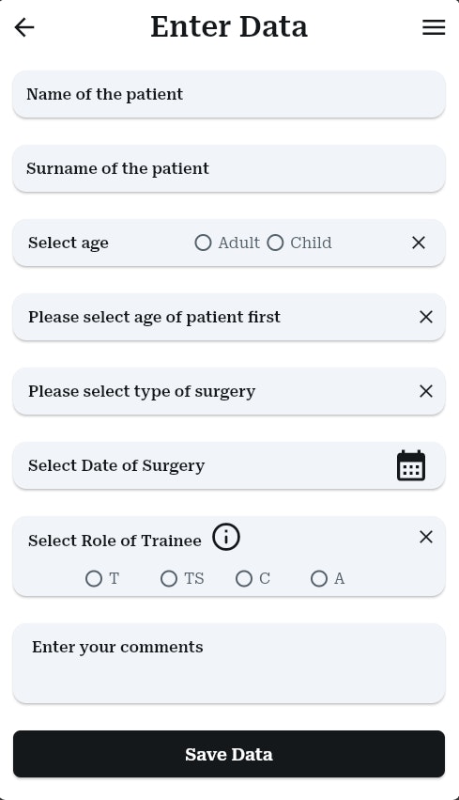Focus the Surname of the patient field
The height and width of the screenshot is (800, 459).
229,168
